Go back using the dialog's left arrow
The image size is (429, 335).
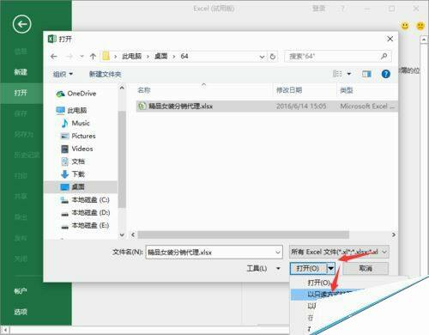click(54, 57)
